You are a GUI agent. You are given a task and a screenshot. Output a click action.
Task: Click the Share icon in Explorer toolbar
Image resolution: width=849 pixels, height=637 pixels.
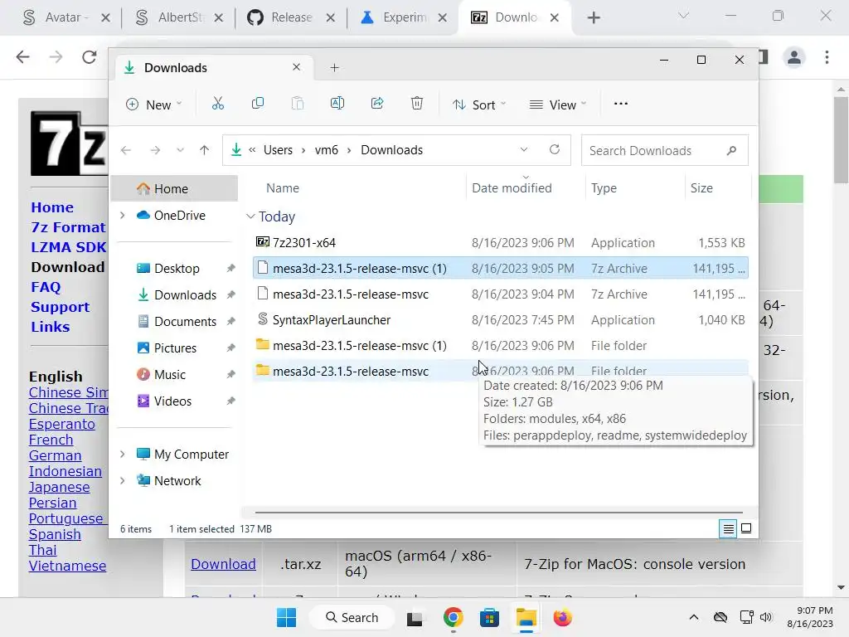377,104
